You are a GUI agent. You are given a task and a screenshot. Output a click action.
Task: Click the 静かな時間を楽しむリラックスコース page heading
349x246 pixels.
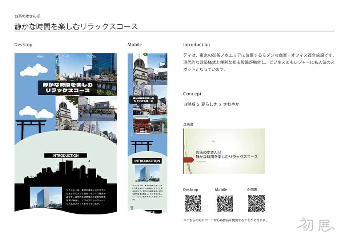tap(76, 26)
